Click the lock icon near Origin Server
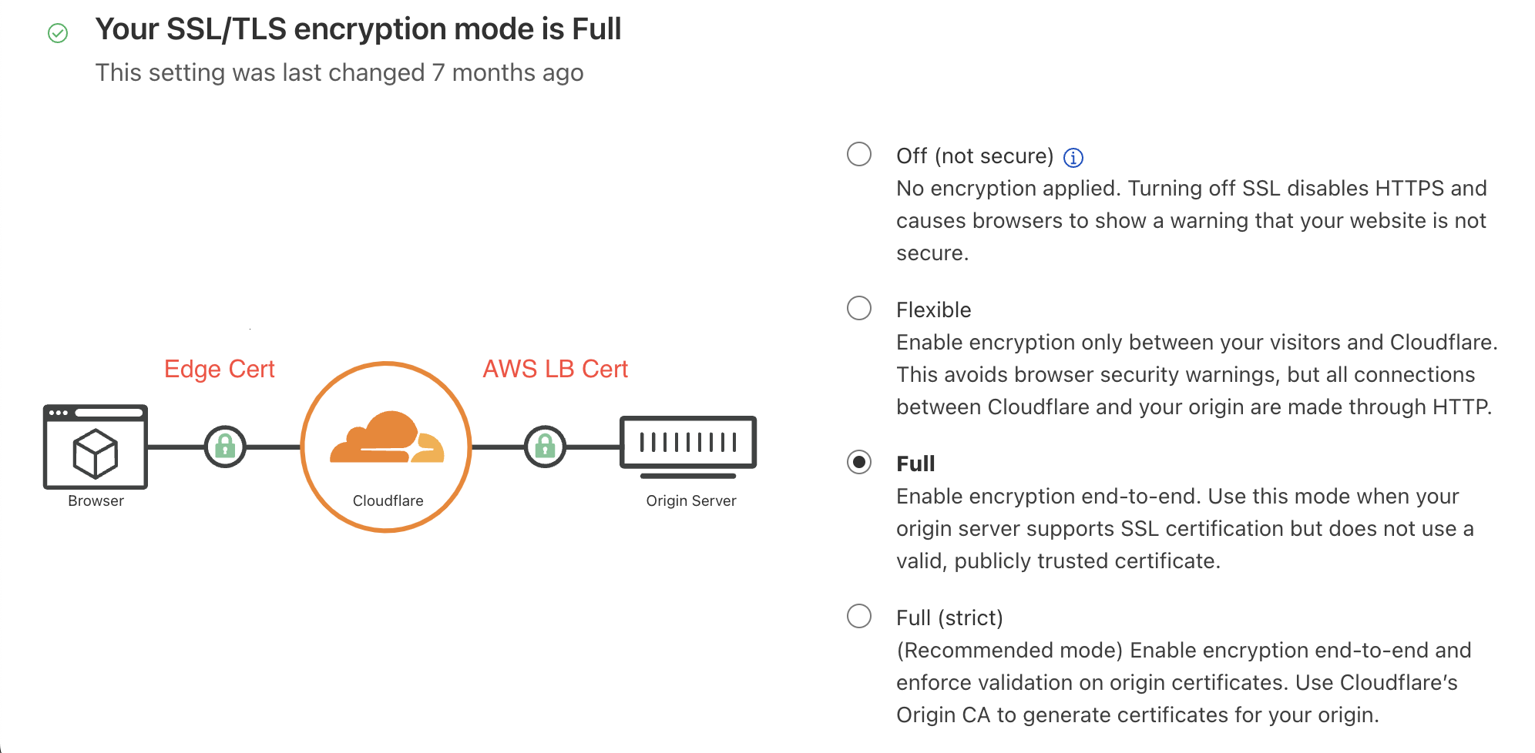This screenshot has width=1535, height=753. (x=545, y=447)
